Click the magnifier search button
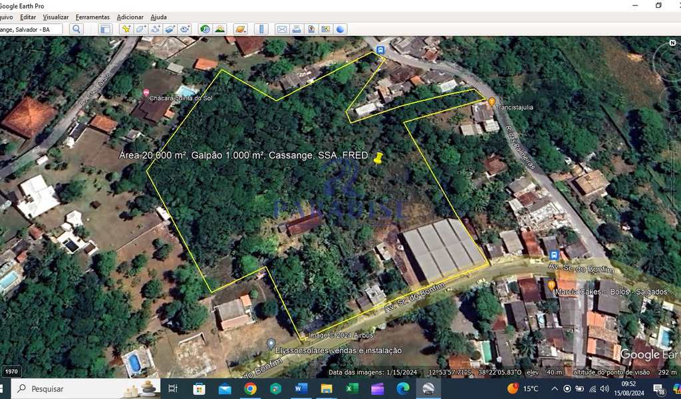 76,29
